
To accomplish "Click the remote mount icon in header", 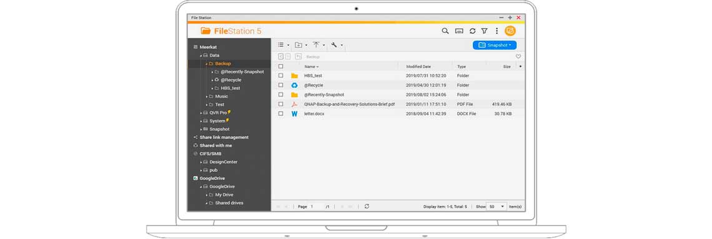I will [x=459, y=30].
